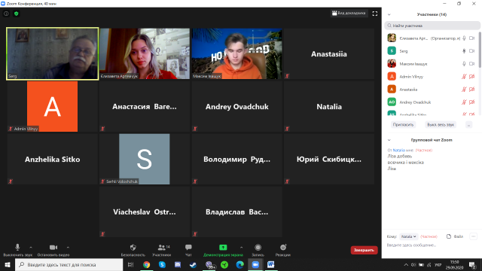Select Natalia participant tile

click(x=329, y=107)
